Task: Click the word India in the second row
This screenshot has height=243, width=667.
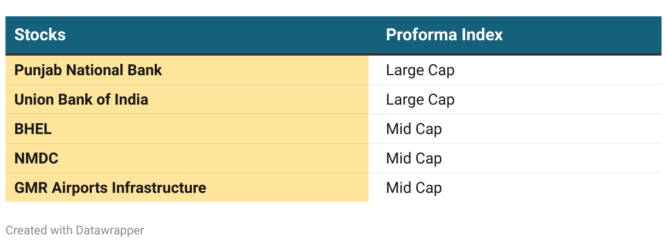Action: [131, 100]
